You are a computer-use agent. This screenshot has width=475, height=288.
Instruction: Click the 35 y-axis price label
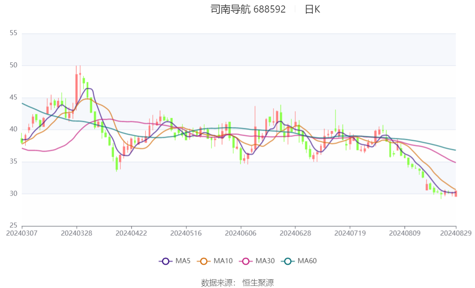point(13,161)
